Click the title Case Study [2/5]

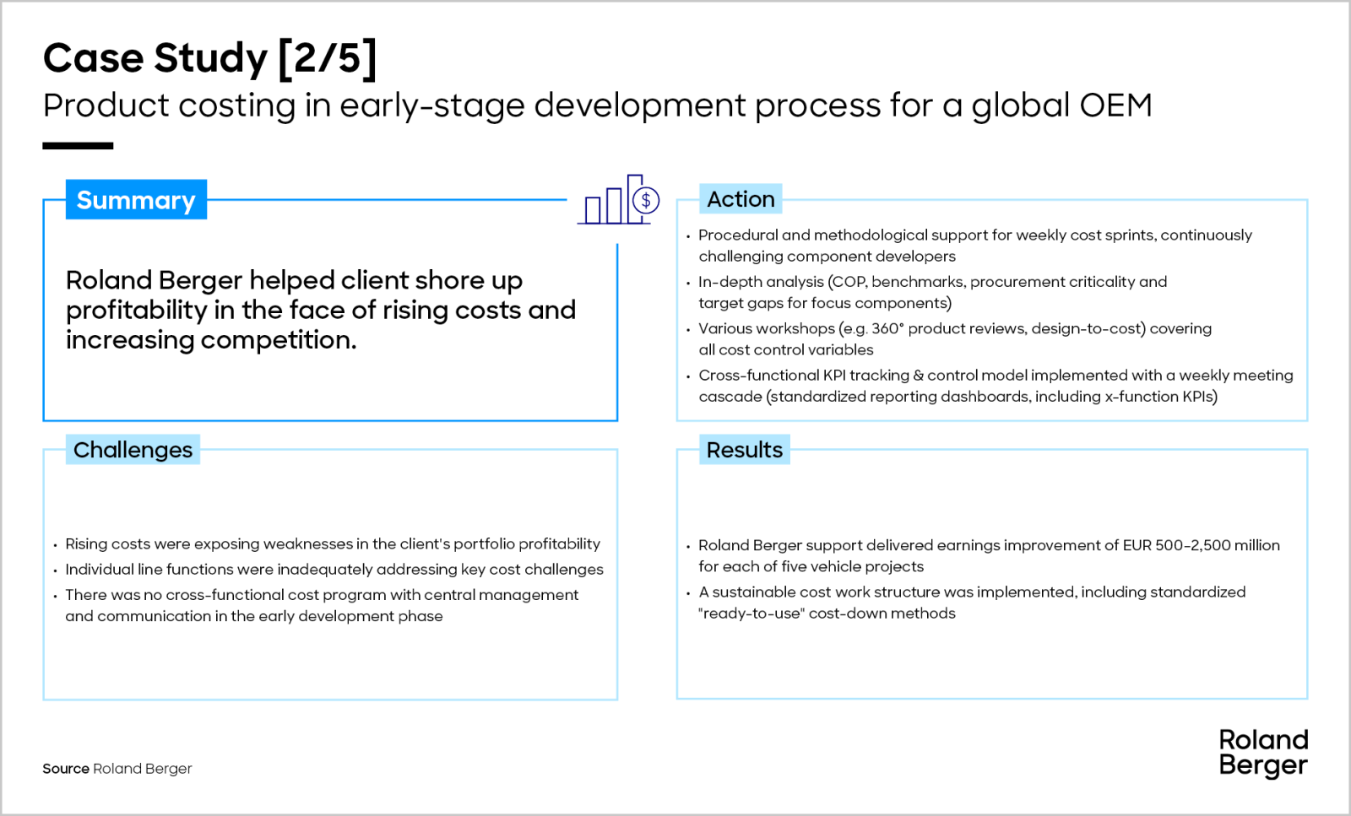click(x=210, y=57)
